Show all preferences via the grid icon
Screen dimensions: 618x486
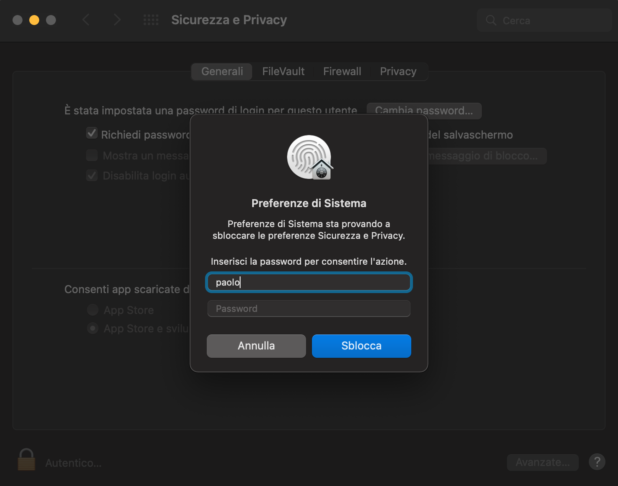pyautogui.click(x=151, y=20)
